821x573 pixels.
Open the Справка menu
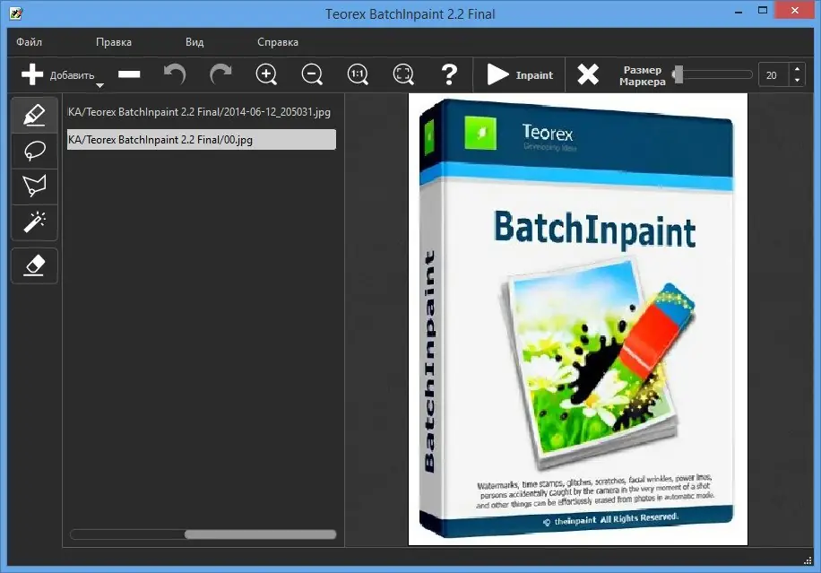[278, 42]
